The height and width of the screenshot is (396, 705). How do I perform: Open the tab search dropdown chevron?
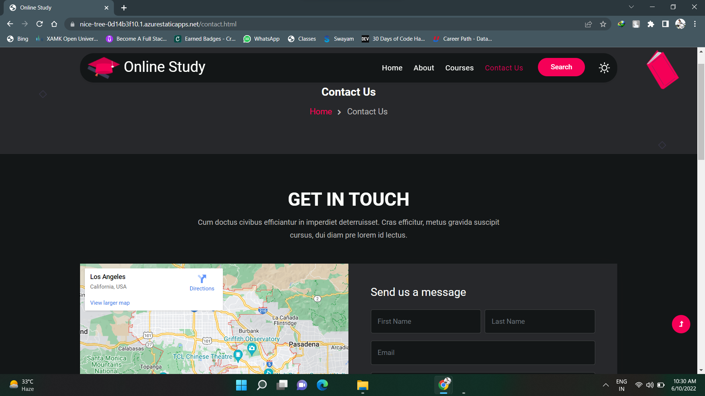(631, 7)
